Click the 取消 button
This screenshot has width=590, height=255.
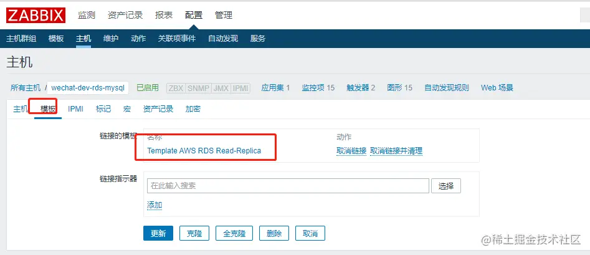(x=310, y=233)
